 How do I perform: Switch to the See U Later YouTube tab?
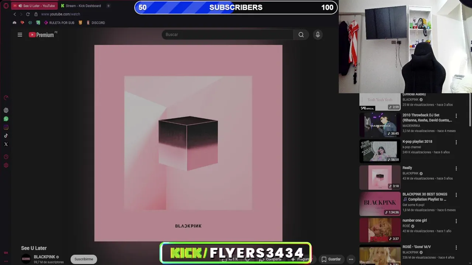click(34, 6)
